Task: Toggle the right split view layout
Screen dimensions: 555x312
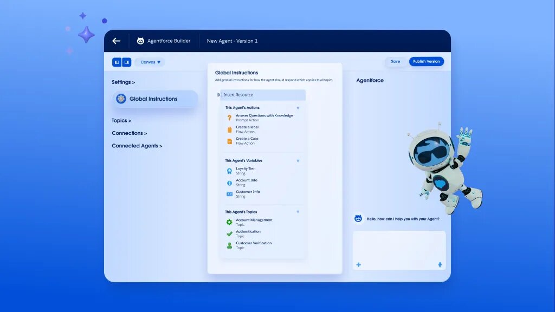Action: tap(127, 62)
